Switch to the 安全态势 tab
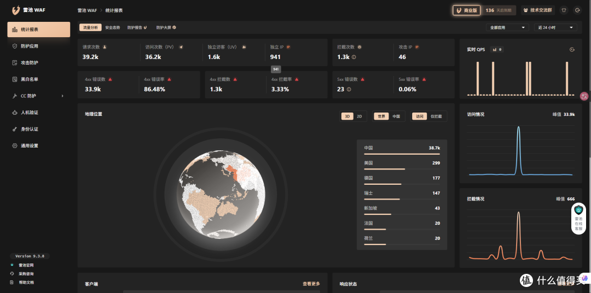591x293 pixels. (x=112, y=27)
